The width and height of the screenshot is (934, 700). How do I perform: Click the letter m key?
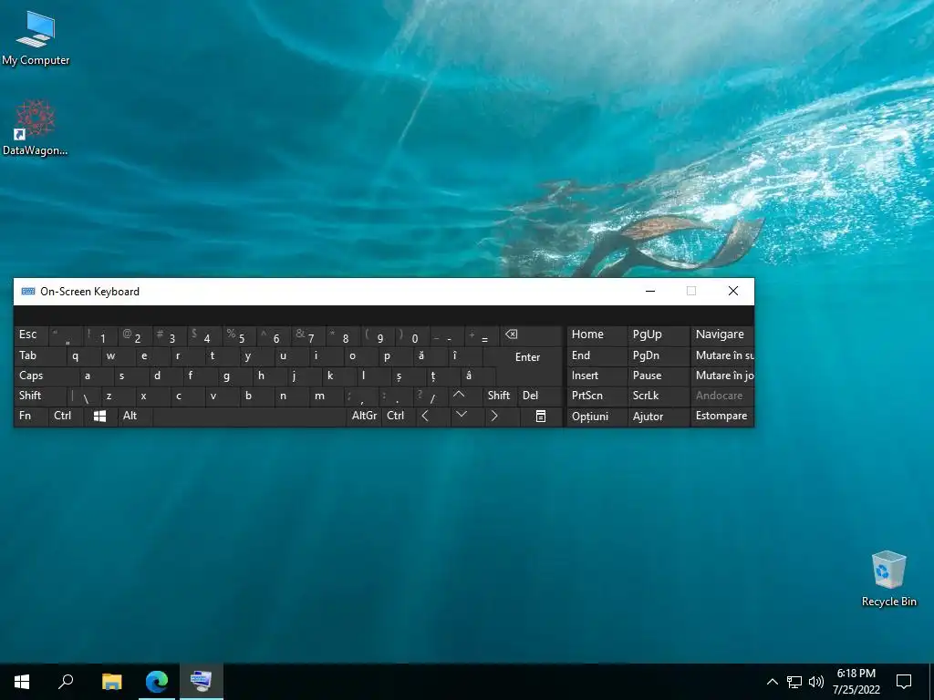pos(326,396)
